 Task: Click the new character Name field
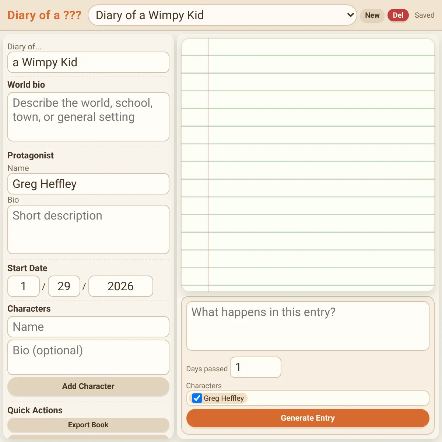pos(88,327)
